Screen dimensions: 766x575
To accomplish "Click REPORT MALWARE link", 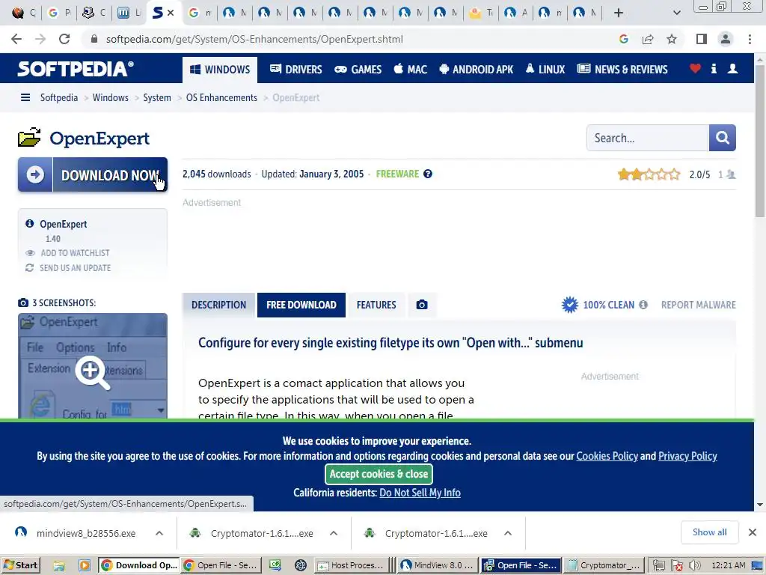I will (698, 305).
